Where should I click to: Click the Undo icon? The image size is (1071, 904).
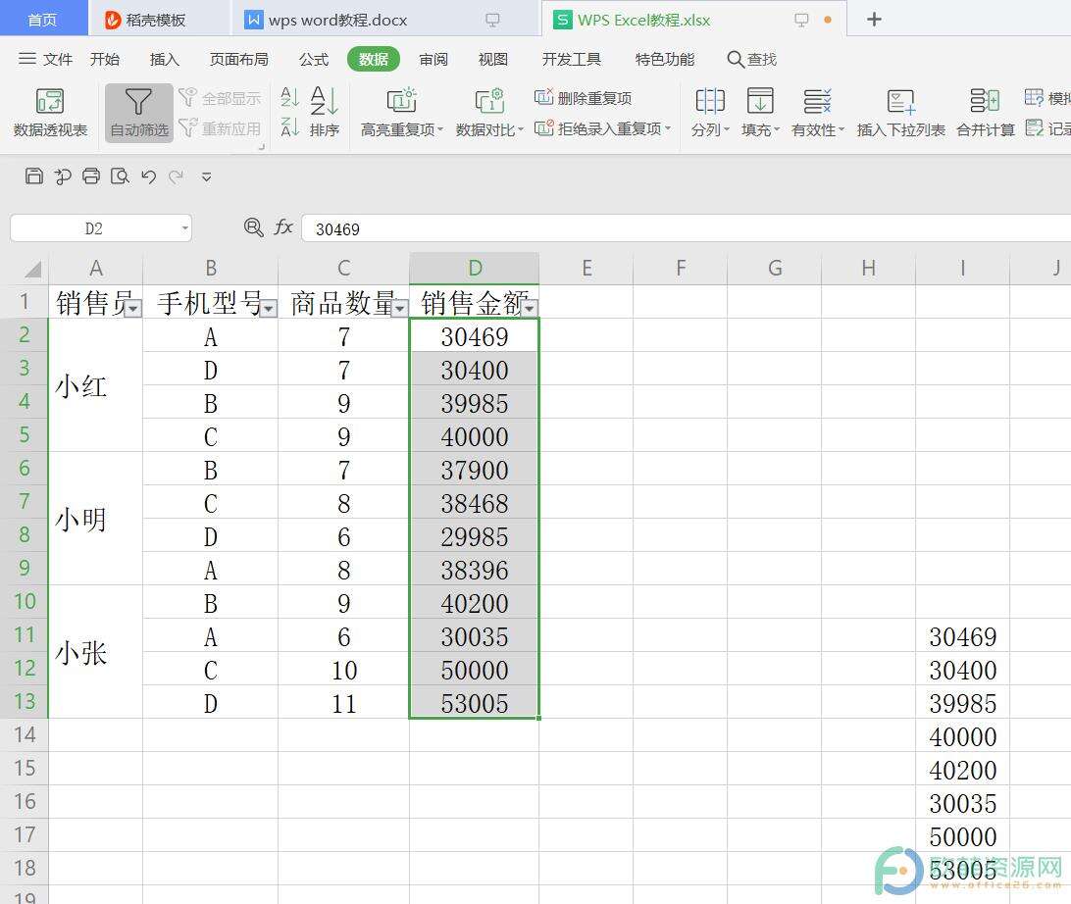[x=147, y=176]
